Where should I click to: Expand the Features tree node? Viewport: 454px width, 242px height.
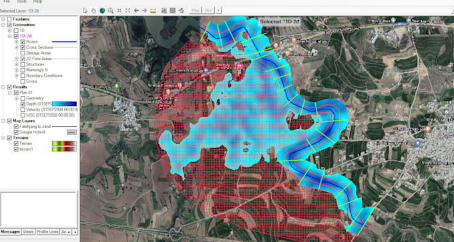(x=3, y=19)
